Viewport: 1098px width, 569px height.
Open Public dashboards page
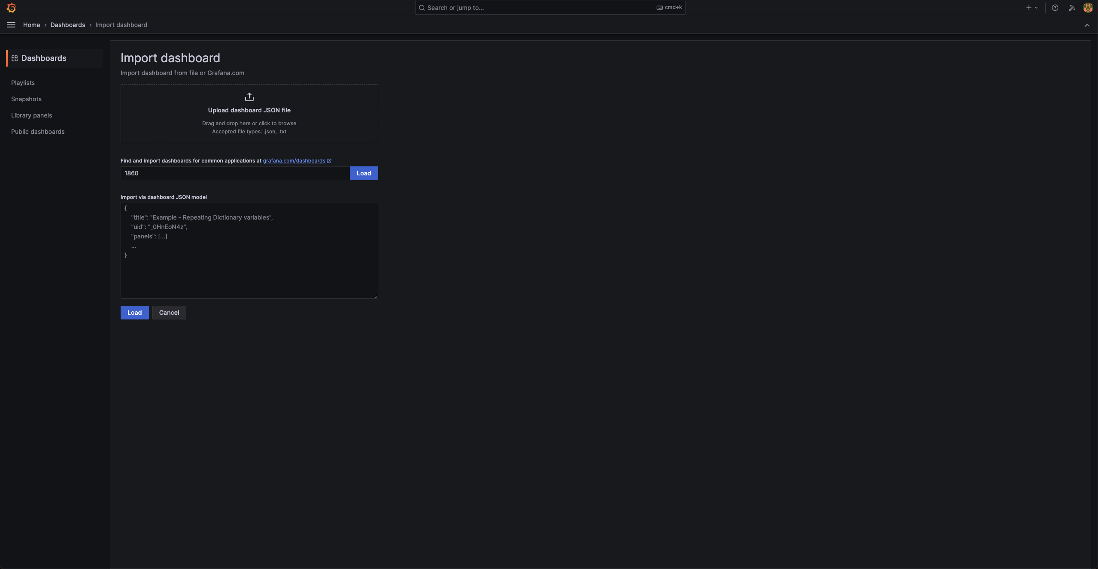tap(38, 132)
